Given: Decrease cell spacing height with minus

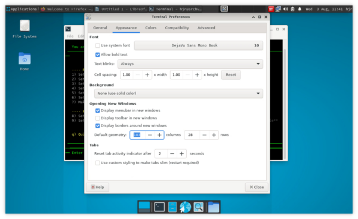Looking at the screenshot, I should pos(188,75).
